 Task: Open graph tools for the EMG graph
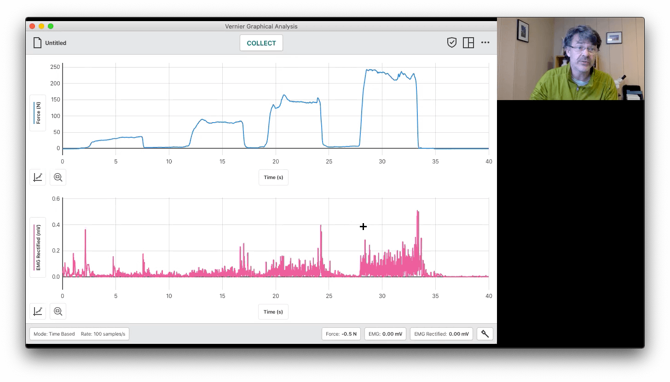(x=38, y=311)
